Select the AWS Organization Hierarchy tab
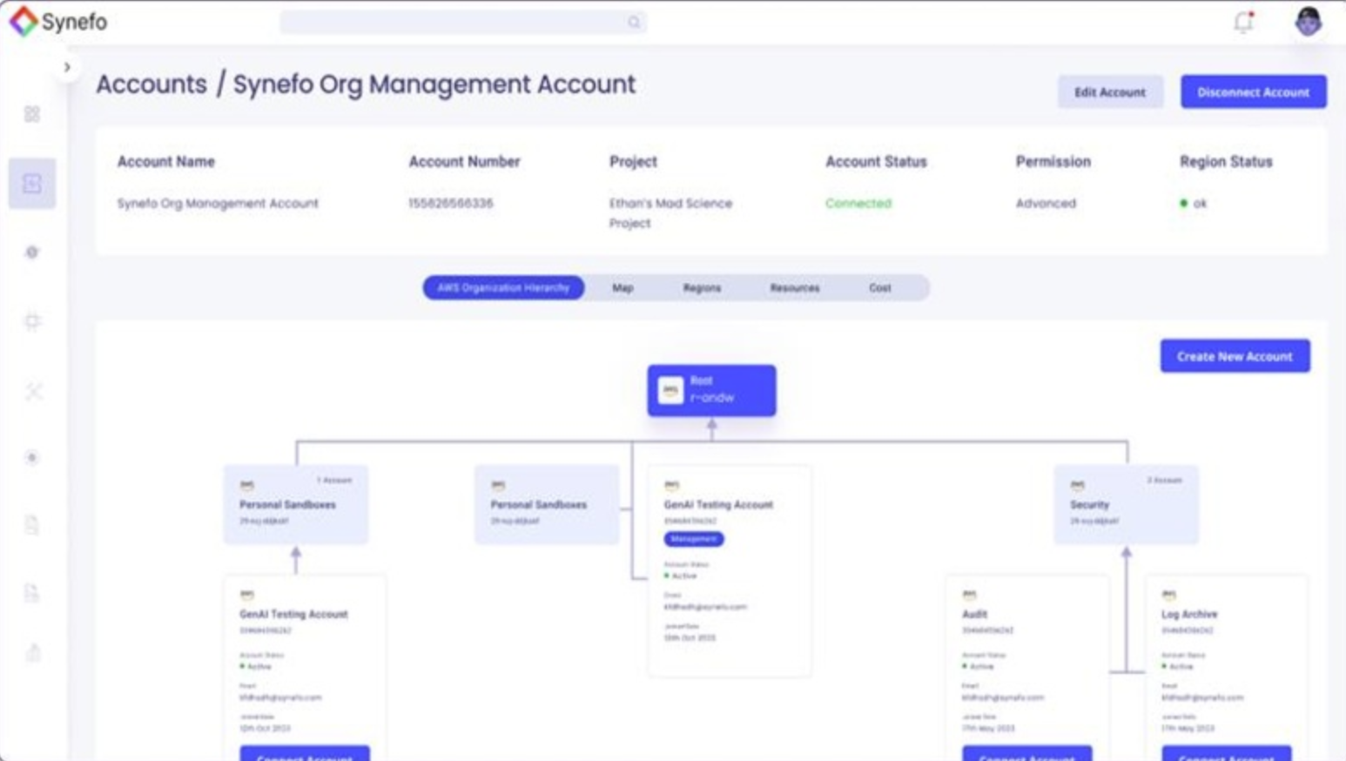The height and width of the screenshot is (761, 1346). tap(503, 287)
